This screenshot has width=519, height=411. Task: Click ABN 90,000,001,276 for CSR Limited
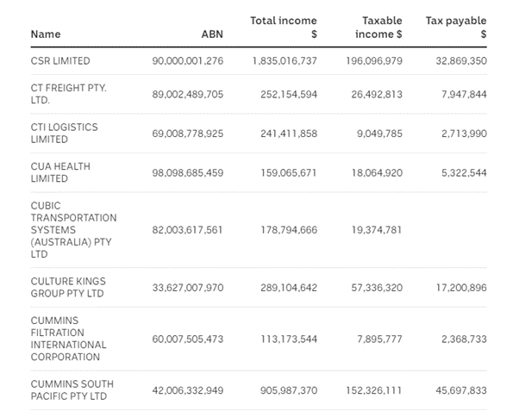(186, 61)
